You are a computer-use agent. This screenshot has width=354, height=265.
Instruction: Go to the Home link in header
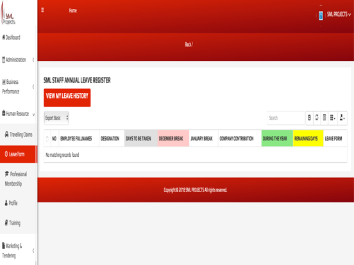(72, 11)
